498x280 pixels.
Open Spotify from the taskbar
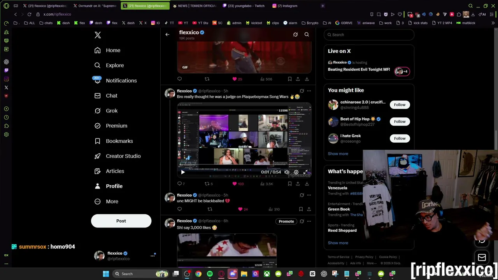(x=210, y=274)
